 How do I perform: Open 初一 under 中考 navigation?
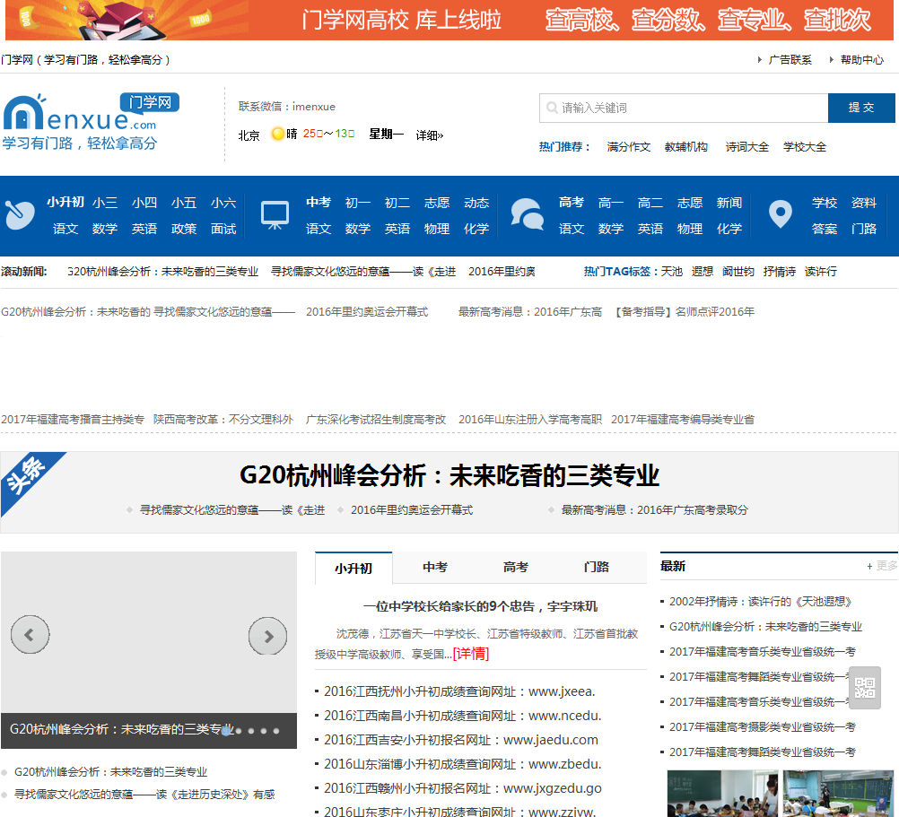358,203
